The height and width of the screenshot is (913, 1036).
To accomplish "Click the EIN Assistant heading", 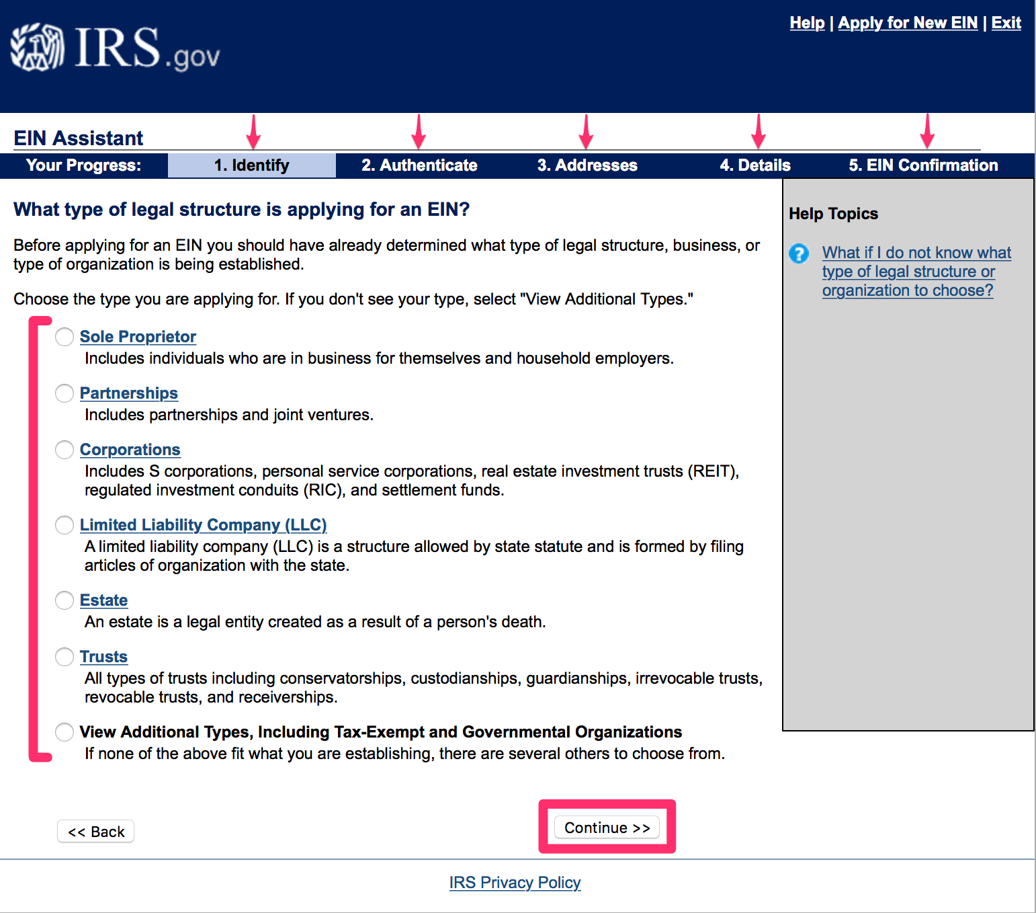I will (x=79, y=138).
